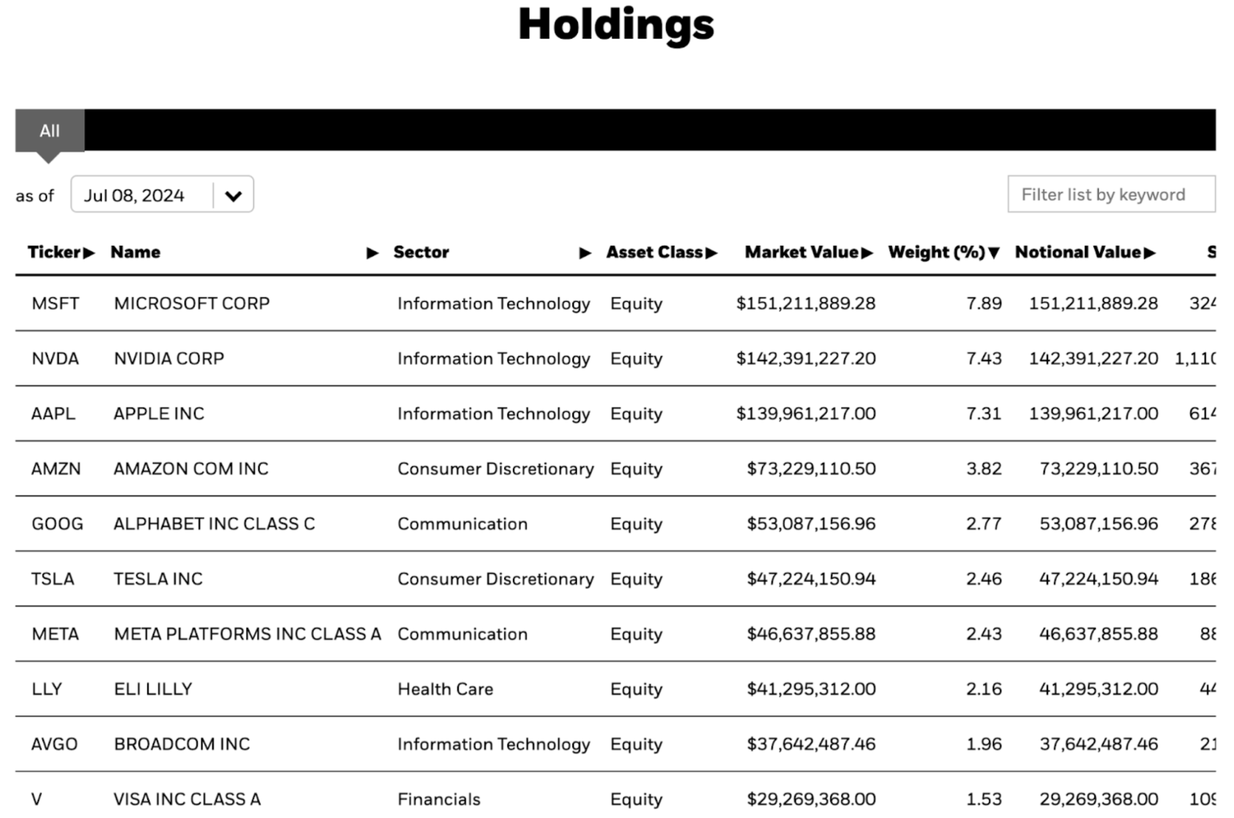Click Visa weight 1.53
This screenshot has height=818, width=1234.
tap(984, 800)
